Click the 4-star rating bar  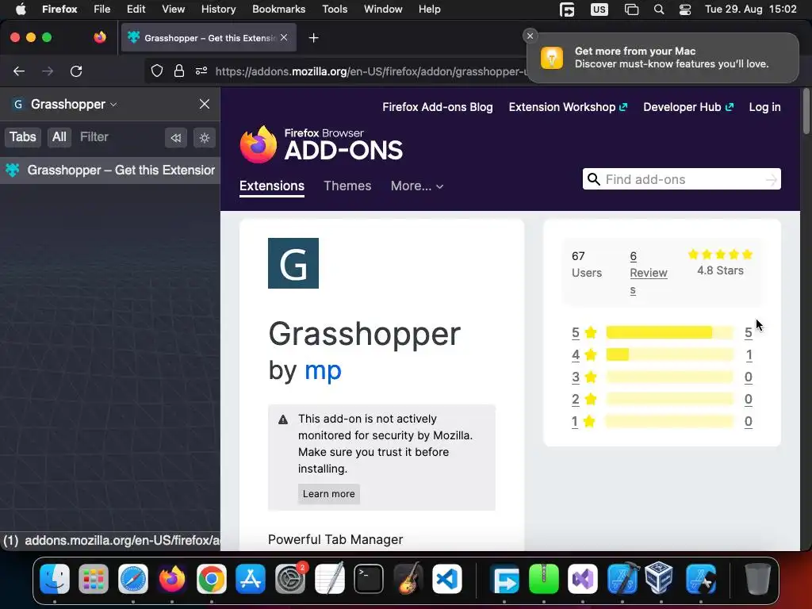click(x=669, y=354)
